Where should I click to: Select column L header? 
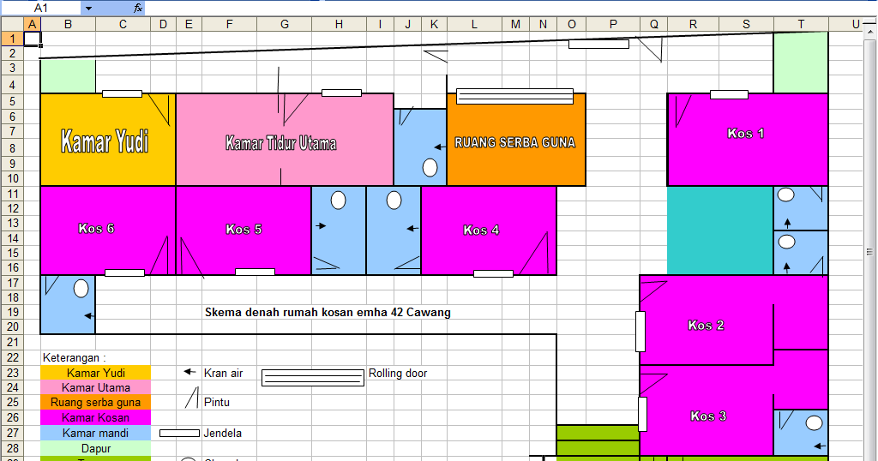pyautogui.click(x=473, y=24)
